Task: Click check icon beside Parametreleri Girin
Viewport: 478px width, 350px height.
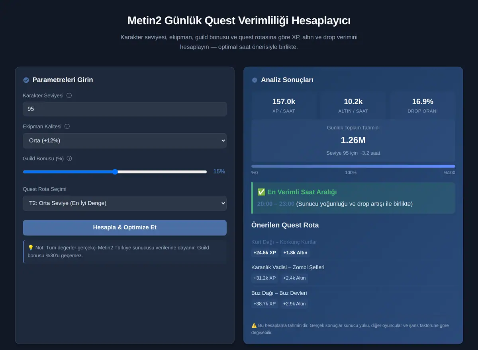Action: pyautogui.click(x=26, y=80)
